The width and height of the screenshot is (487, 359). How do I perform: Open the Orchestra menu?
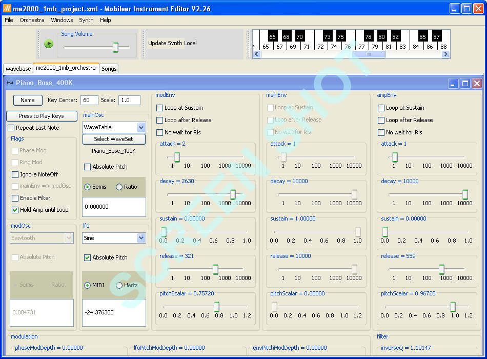point(32,20)
